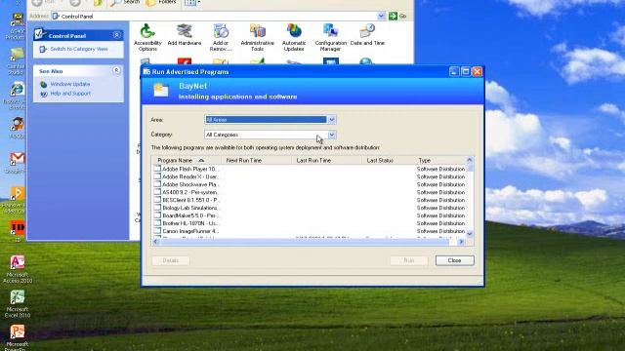Click the Help and Support icon
This screenshot has height=351, width=625.
pos(43,94)
